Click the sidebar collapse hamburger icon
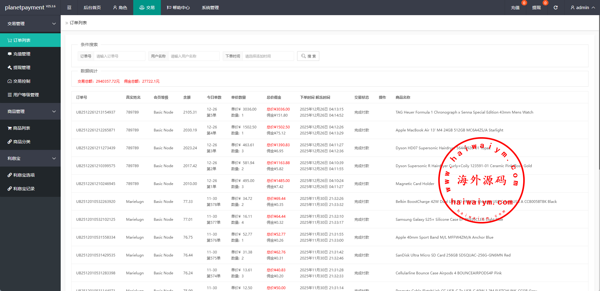The height and width of the screenshot is (291, 600). pyautogui.click(x=69, y=8)
